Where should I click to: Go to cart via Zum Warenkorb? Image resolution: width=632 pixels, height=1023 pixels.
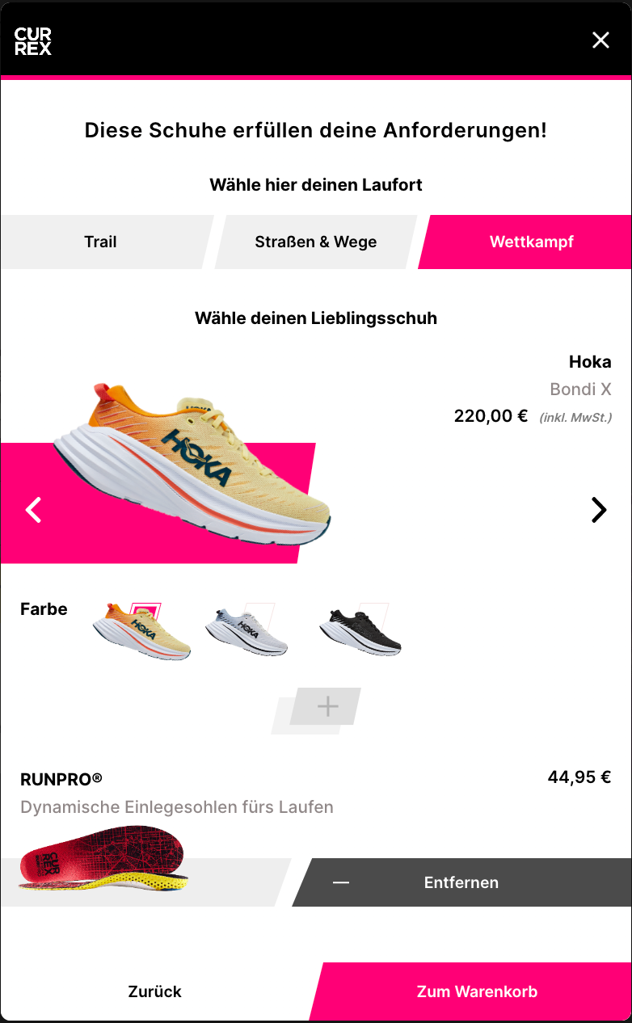click(477, 991)
